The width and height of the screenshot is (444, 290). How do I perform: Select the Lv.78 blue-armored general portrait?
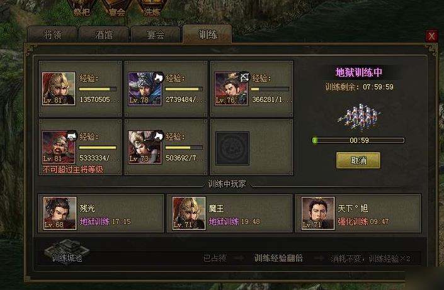coord(145,89)
